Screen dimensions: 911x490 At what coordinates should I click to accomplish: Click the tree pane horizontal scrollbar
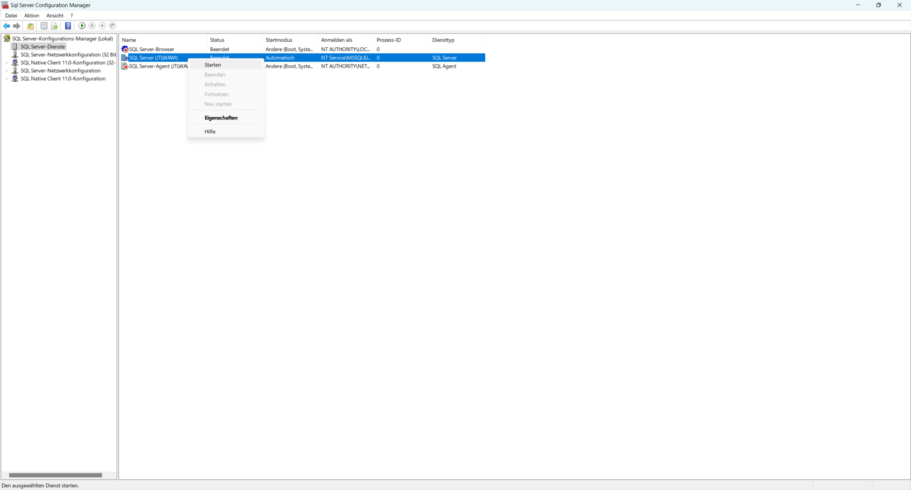coord(56,475)
